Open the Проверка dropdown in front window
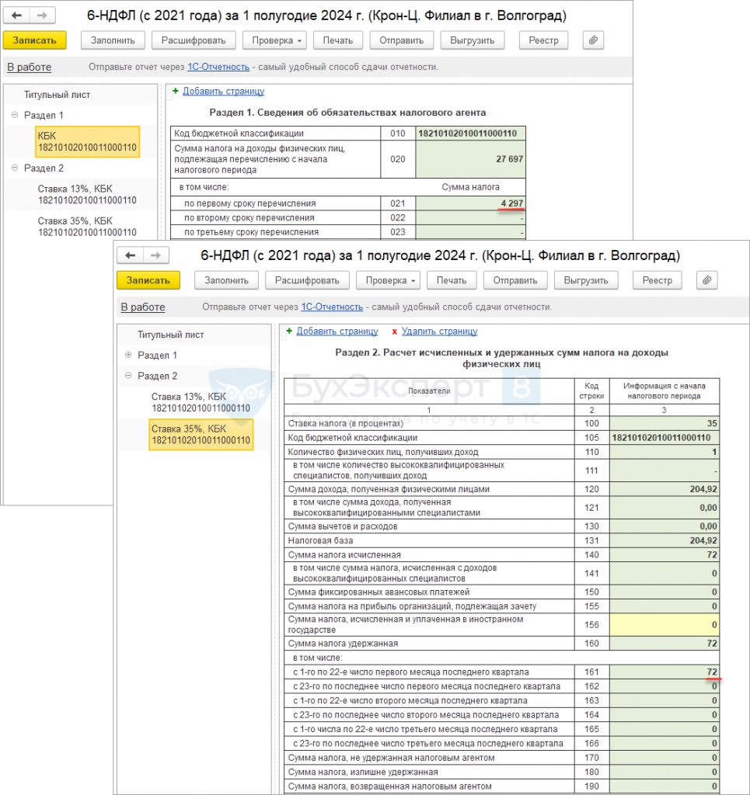750x795 pixels. coord(388,280)
